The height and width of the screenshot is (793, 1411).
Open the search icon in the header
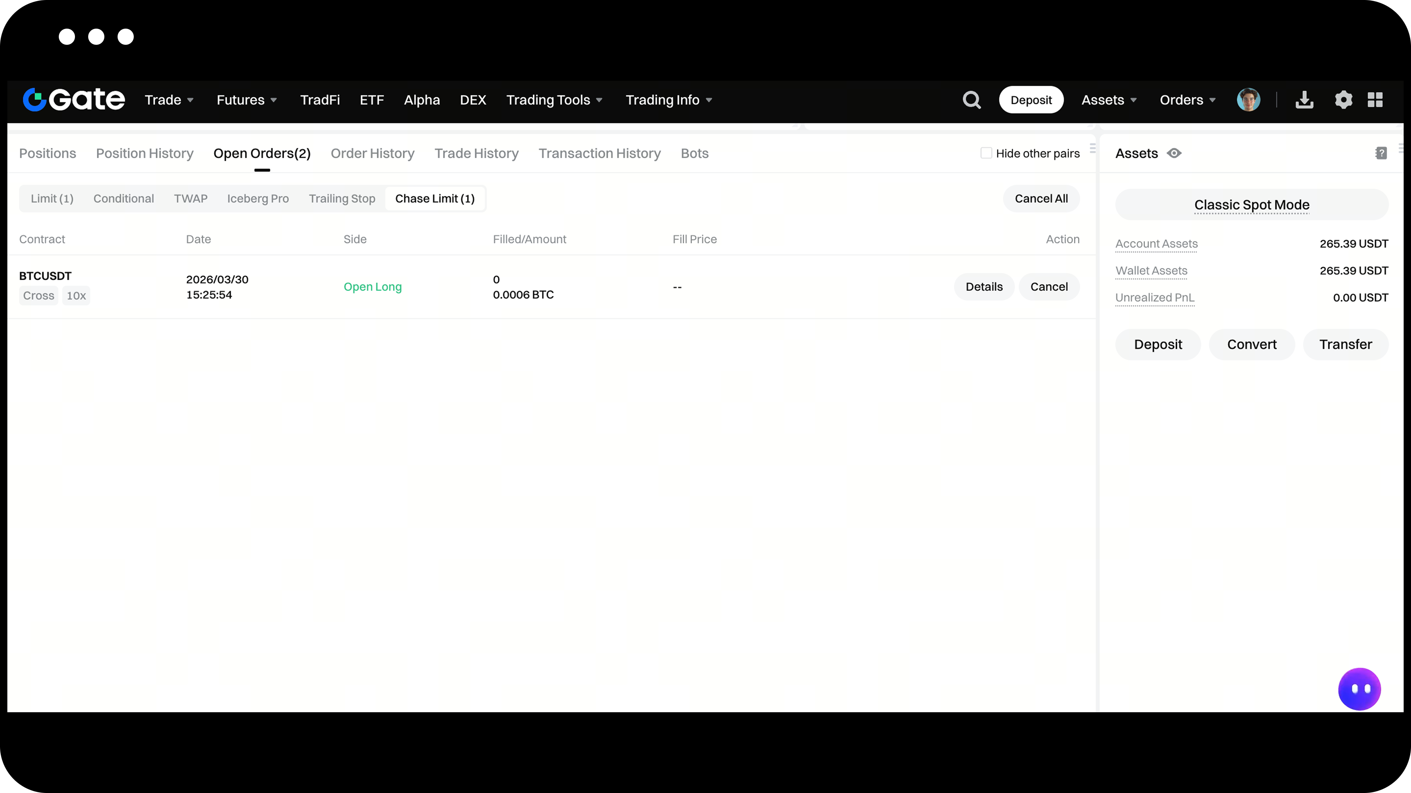(x=971, y=100)
